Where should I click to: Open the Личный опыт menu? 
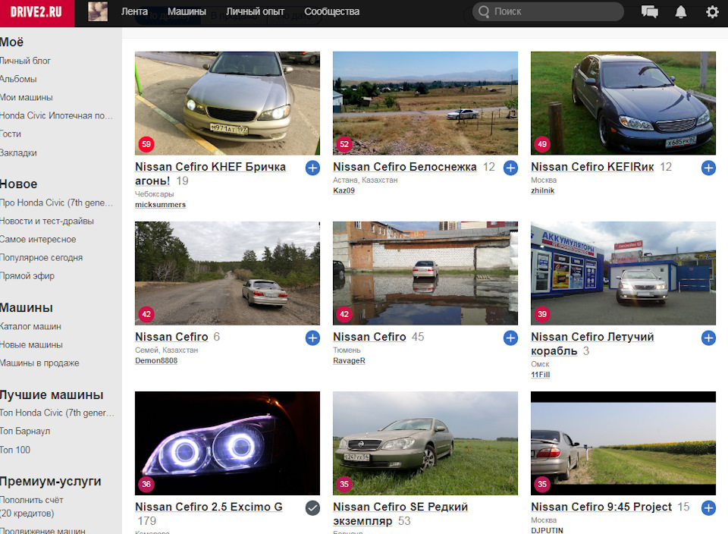point(255,11)
